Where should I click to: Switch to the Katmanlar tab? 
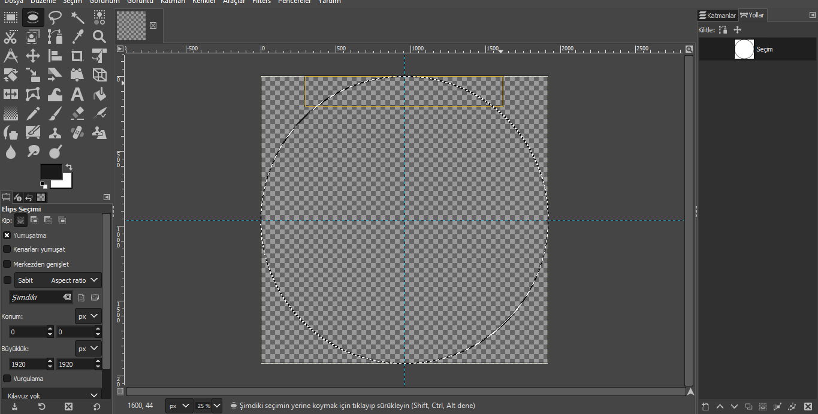click(718, 16)
